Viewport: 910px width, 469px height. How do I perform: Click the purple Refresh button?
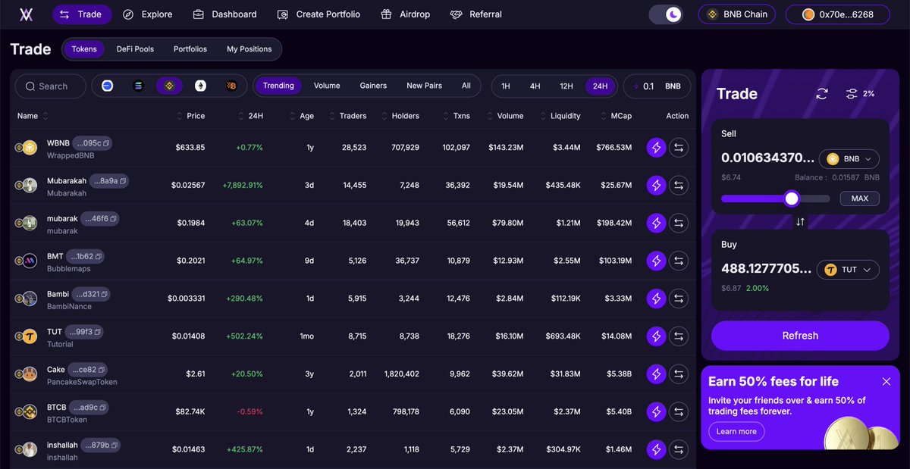[x=800, y=336]
